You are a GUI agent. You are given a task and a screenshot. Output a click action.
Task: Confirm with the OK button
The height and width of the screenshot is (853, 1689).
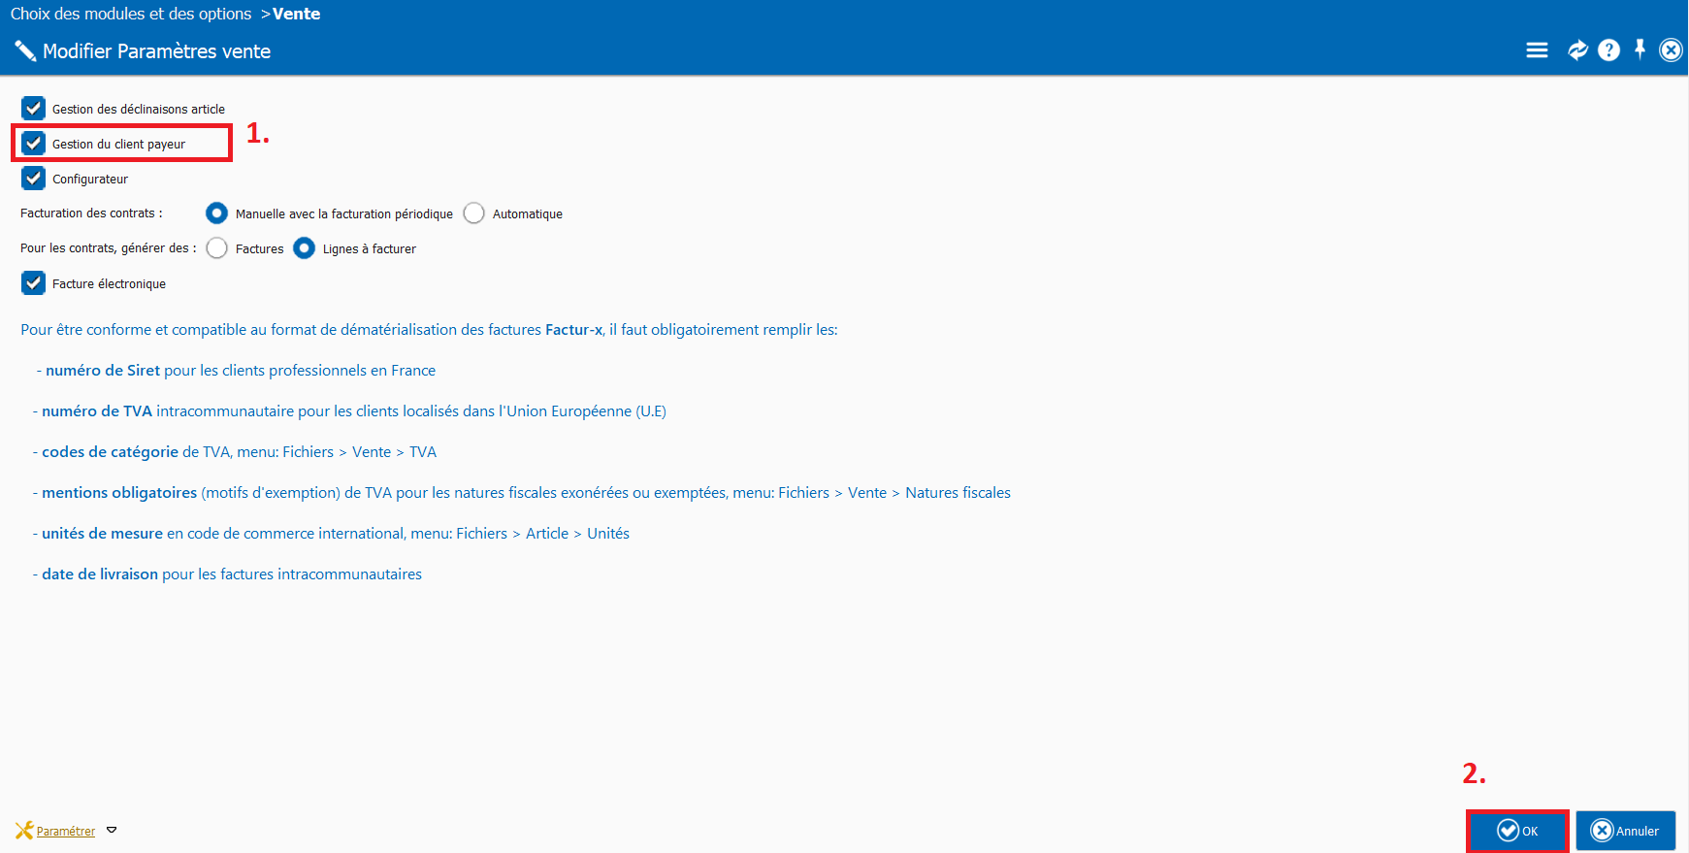pos(1517,831)
